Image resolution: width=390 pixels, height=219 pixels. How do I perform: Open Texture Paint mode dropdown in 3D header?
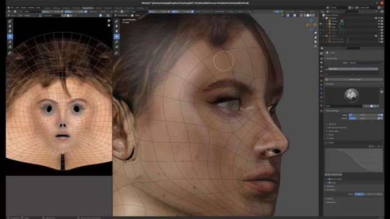[123, 15]
